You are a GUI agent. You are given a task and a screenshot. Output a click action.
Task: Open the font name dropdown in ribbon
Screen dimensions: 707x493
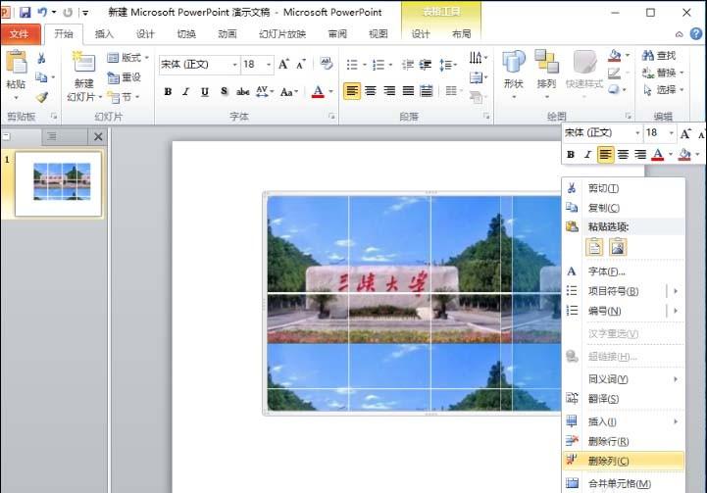[x=233, y=65]
